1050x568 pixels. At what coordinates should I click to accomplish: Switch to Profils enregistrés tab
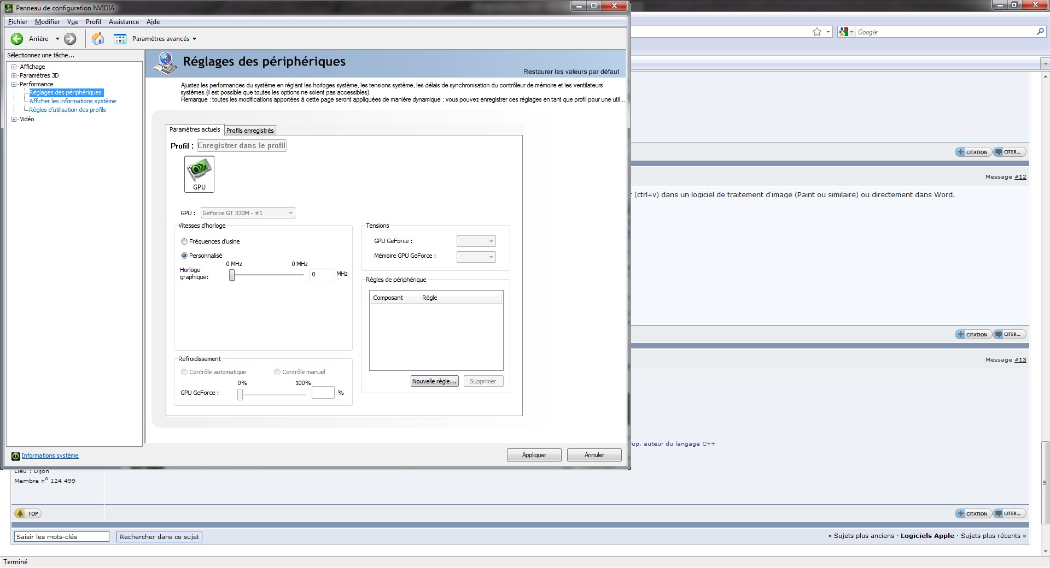pyautogui.click(x=250, y=131)
